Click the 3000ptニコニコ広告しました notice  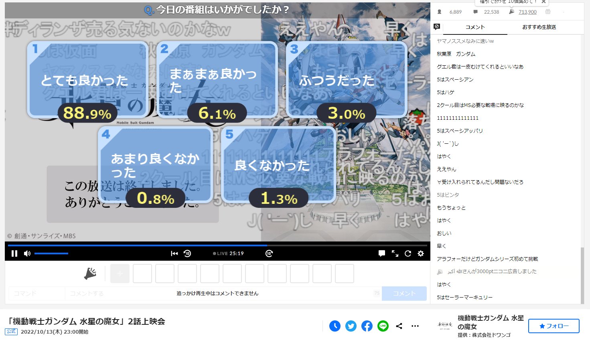(492, 272)
